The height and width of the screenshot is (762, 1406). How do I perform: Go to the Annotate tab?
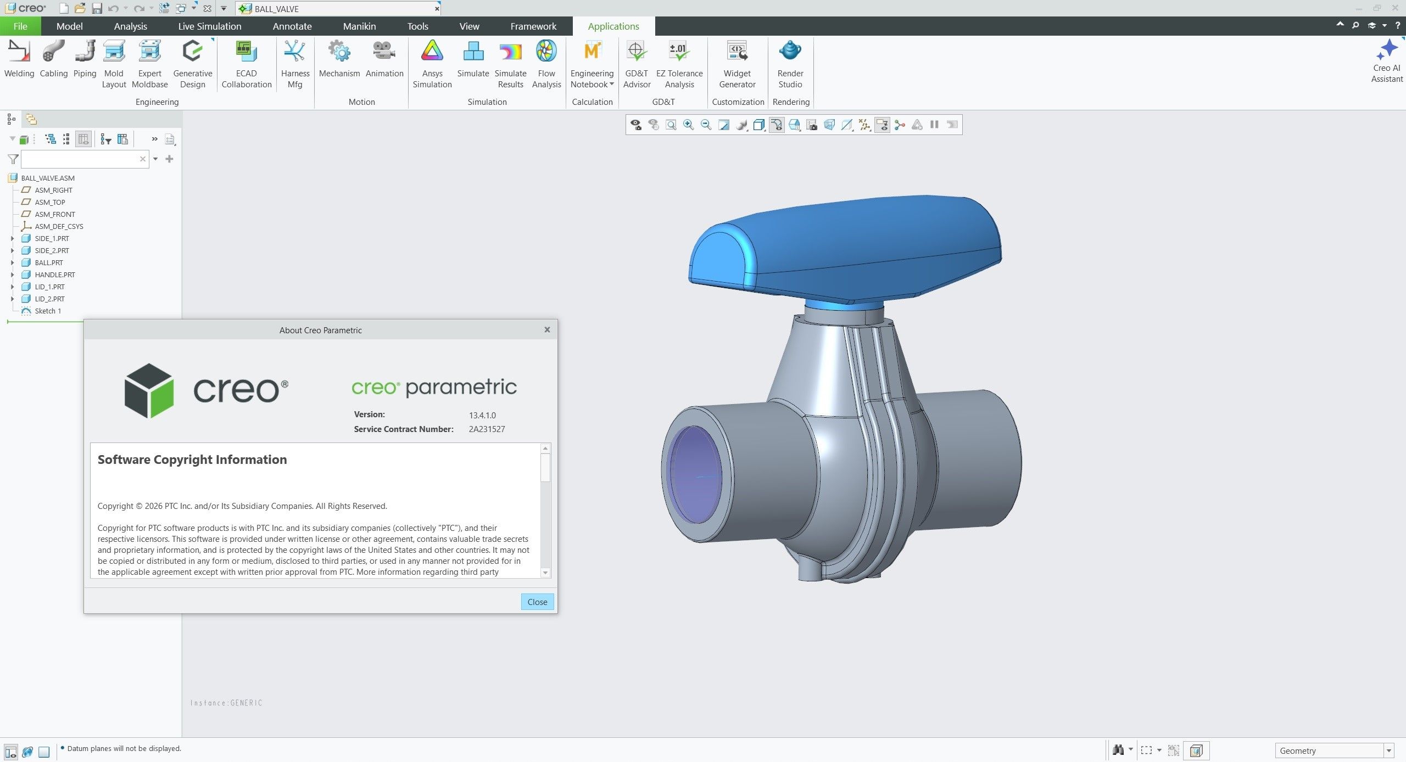point(292,26)
